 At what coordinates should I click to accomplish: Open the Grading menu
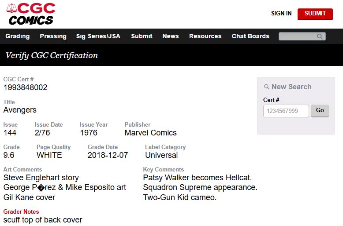(x=18, y=36)
